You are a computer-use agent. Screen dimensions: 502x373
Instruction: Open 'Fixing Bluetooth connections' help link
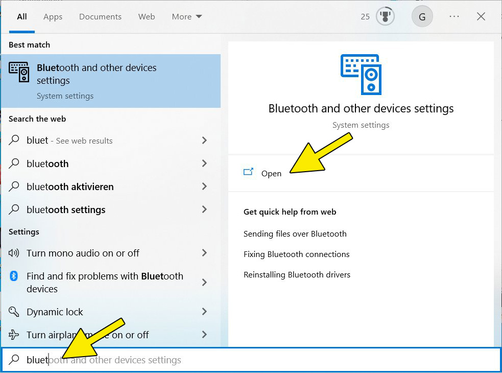click(296, 254)
